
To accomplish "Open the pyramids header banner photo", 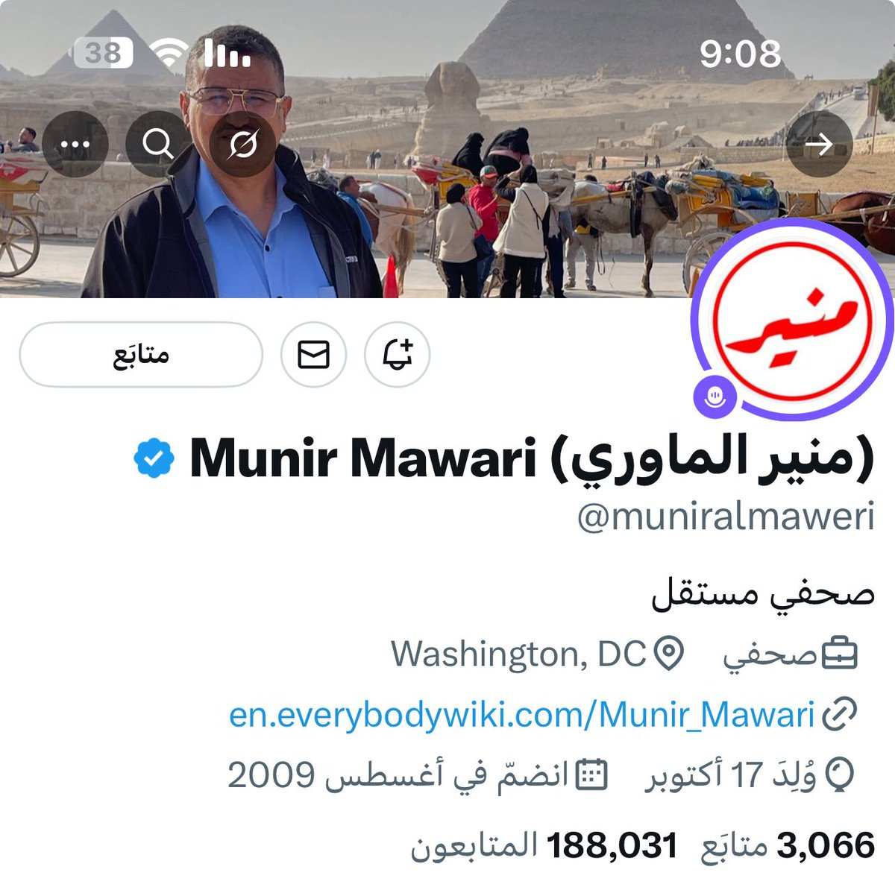I will tap(447, 149).
